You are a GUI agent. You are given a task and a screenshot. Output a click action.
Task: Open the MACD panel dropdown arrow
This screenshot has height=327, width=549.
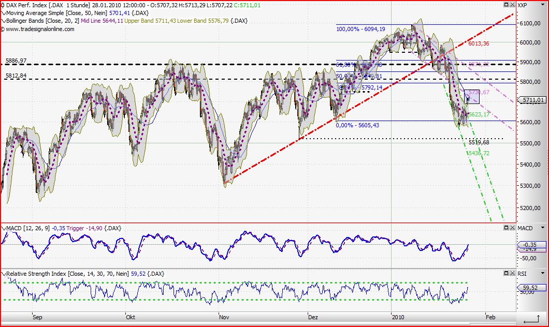542,228
